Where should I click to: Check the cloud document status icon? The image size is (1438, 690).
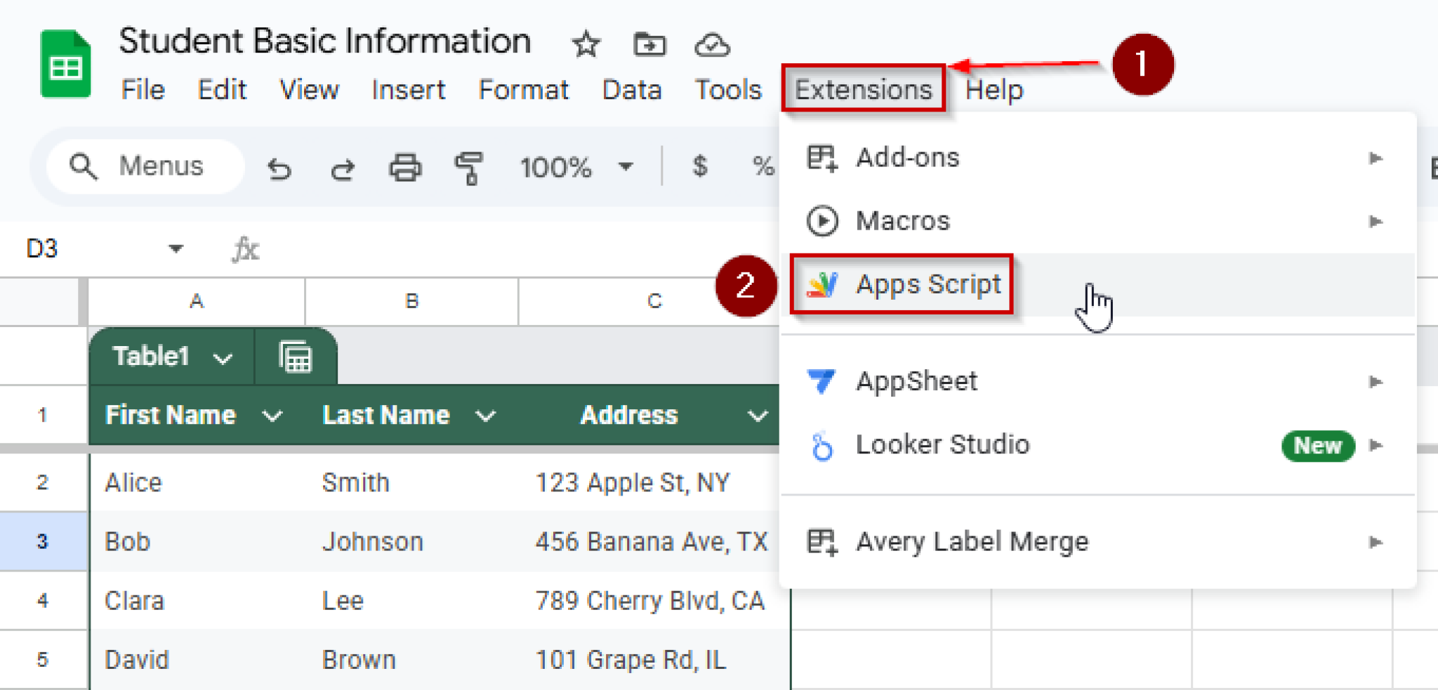711,45
